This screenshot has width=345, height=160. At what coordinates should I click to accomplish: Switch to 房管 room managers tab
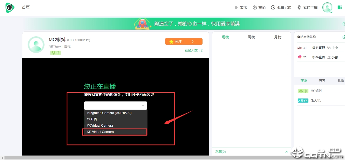[322, 81]
